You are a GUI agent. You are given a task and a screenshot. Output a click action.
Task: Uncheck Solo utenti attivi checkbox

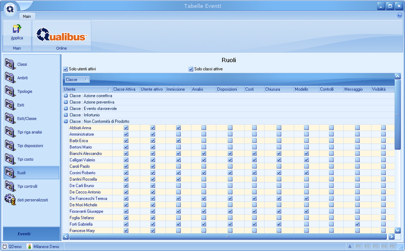[x=65, y=69]
